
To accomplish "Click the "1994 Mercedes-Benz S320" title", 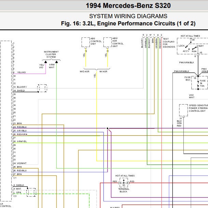I will pos(128,5).
